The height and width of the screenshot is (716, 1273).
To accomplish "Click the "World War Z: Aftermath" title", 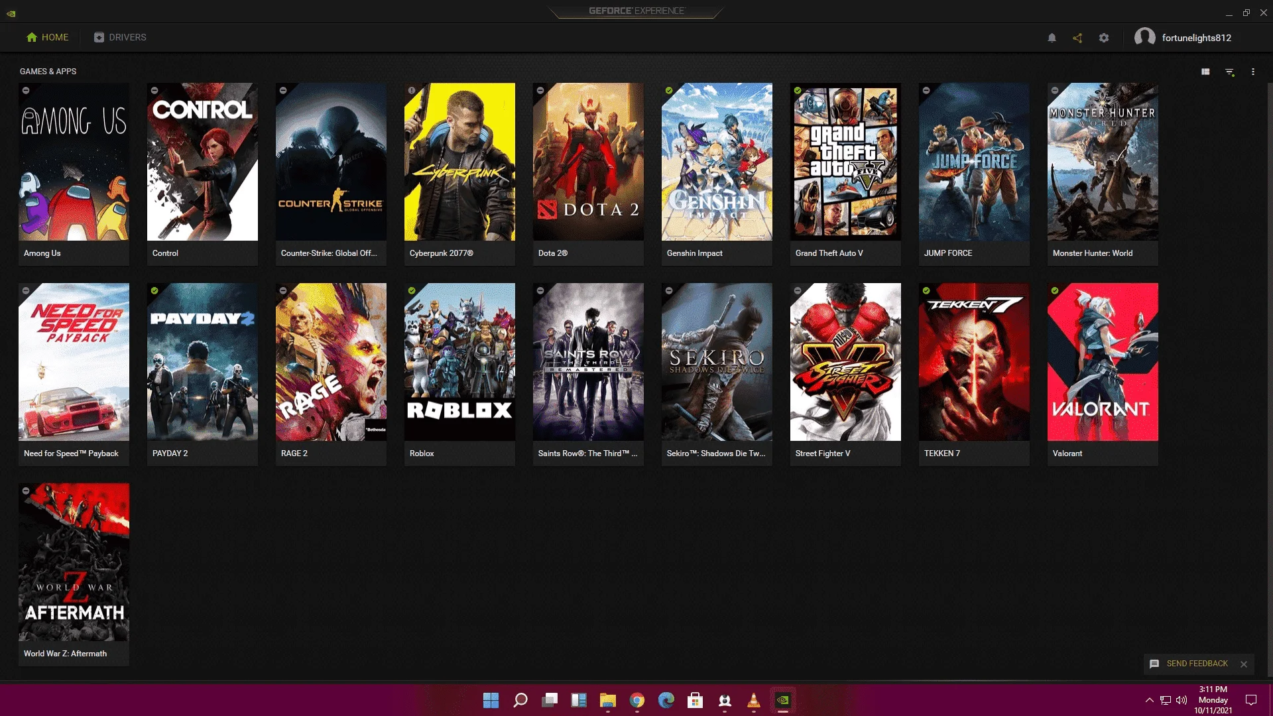I will point(65,654).
